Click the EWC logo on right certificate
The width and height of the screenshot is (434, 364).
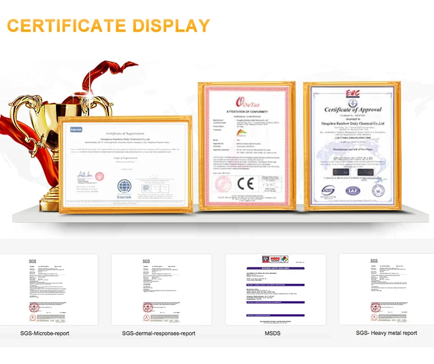352,94
